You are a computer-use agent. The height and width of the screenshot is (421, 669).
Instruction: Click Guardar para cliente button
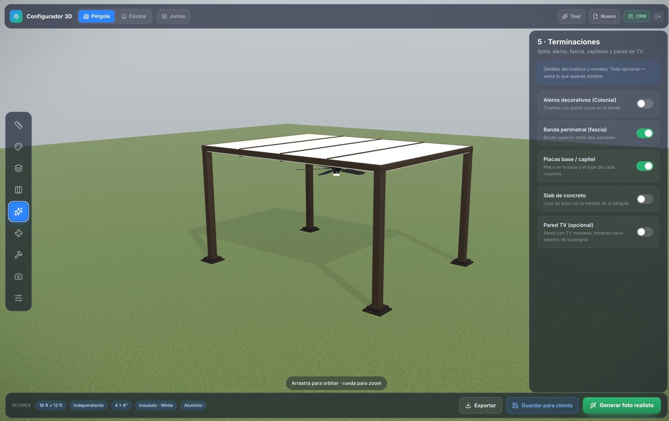coord(542,406)
